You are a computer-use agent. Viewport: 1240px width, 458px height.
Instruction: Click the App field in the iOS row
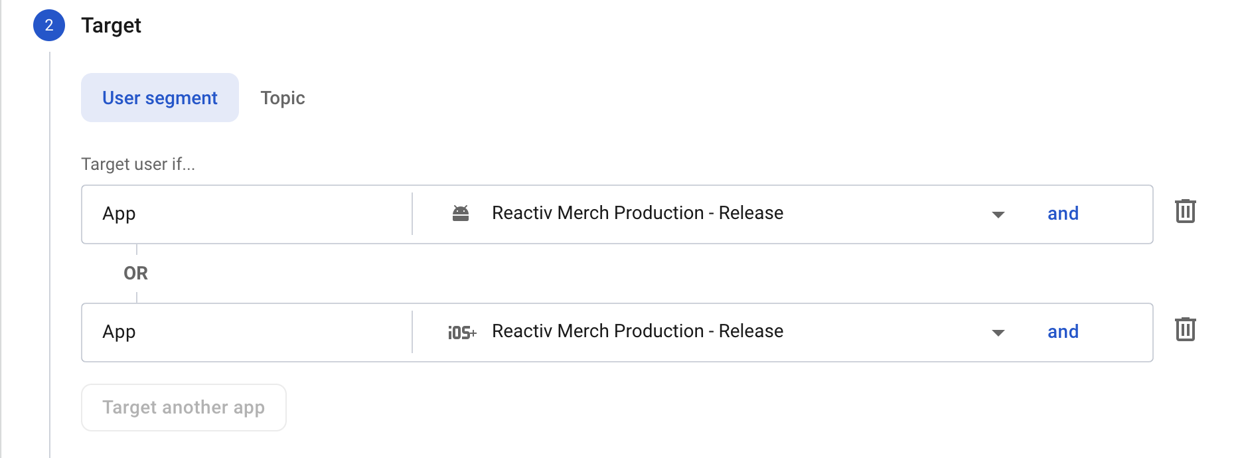pyautogui.click(x=246, y=332)
